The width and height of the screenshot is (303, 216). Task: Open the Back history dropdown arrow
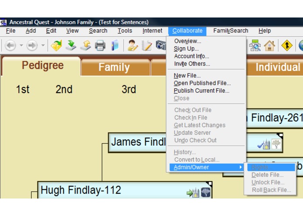(x=21, y=45)
